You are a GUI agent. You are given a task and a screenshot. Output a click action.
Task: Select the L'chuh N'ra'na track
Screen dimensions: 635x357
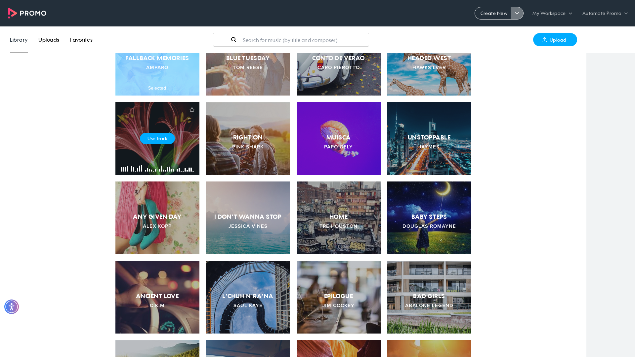click(248, 297)
